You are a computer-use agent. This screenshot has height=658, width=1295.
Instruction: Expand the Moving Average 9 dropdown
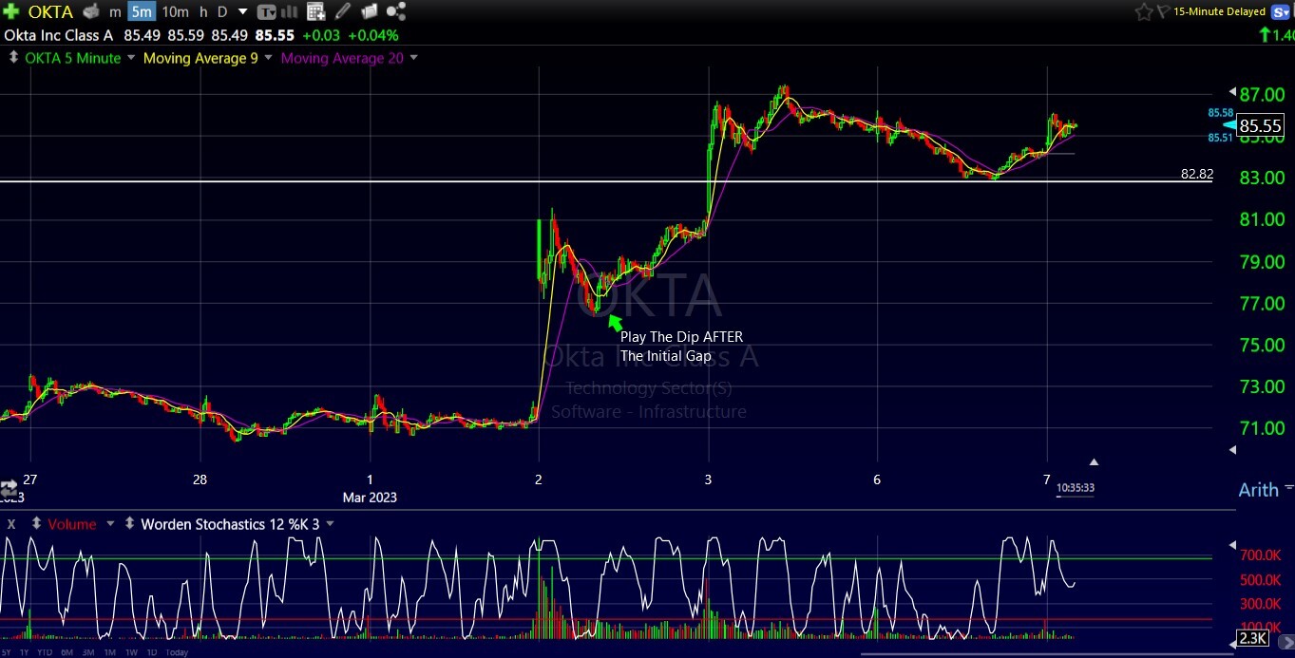click(x=268, y=58)
